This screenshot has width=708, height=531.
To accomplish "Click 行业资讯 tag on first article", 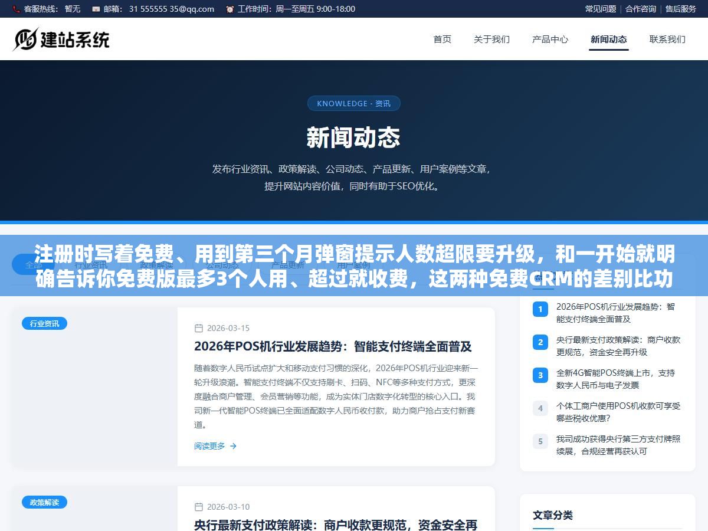I will [44, 323].
